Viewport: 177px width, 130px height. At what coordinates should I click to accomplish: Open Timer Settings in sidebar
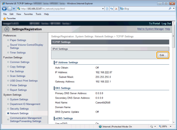18,53
